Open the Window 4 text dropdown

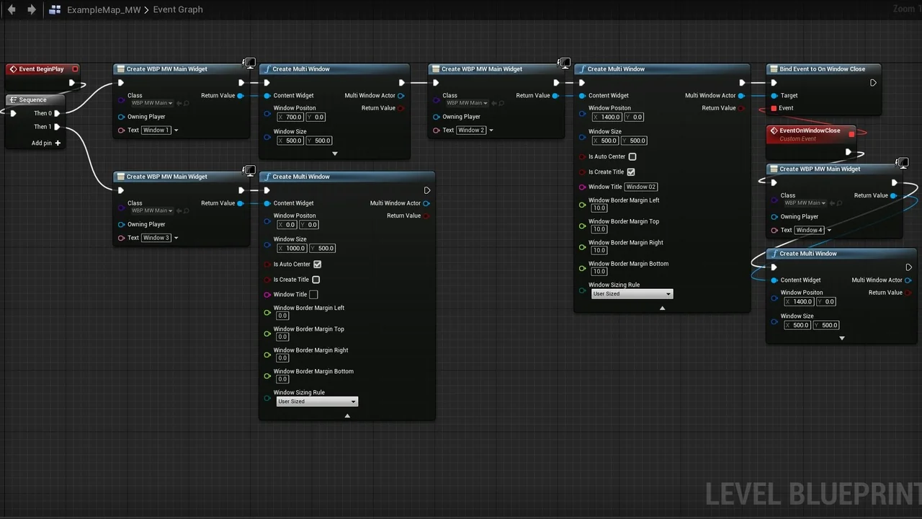click(828, 230)
